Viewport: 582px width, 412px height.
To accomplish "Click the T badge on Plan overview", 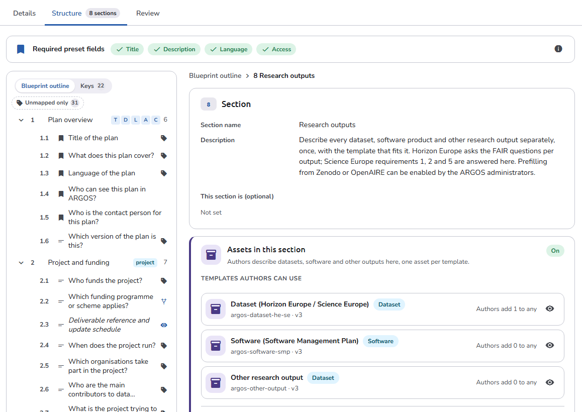I will pos(116,120).
